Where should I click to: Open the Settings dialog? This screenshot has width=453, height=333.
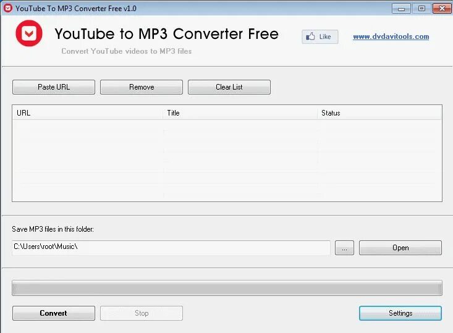point(400,313)
